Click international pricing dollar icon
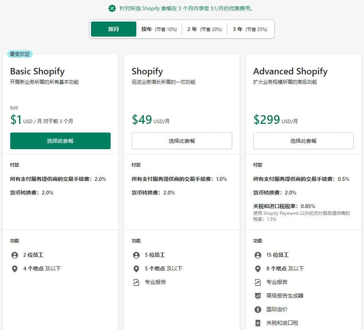Image resolution: width=364 pixels, height=330 pixels. 258,309
